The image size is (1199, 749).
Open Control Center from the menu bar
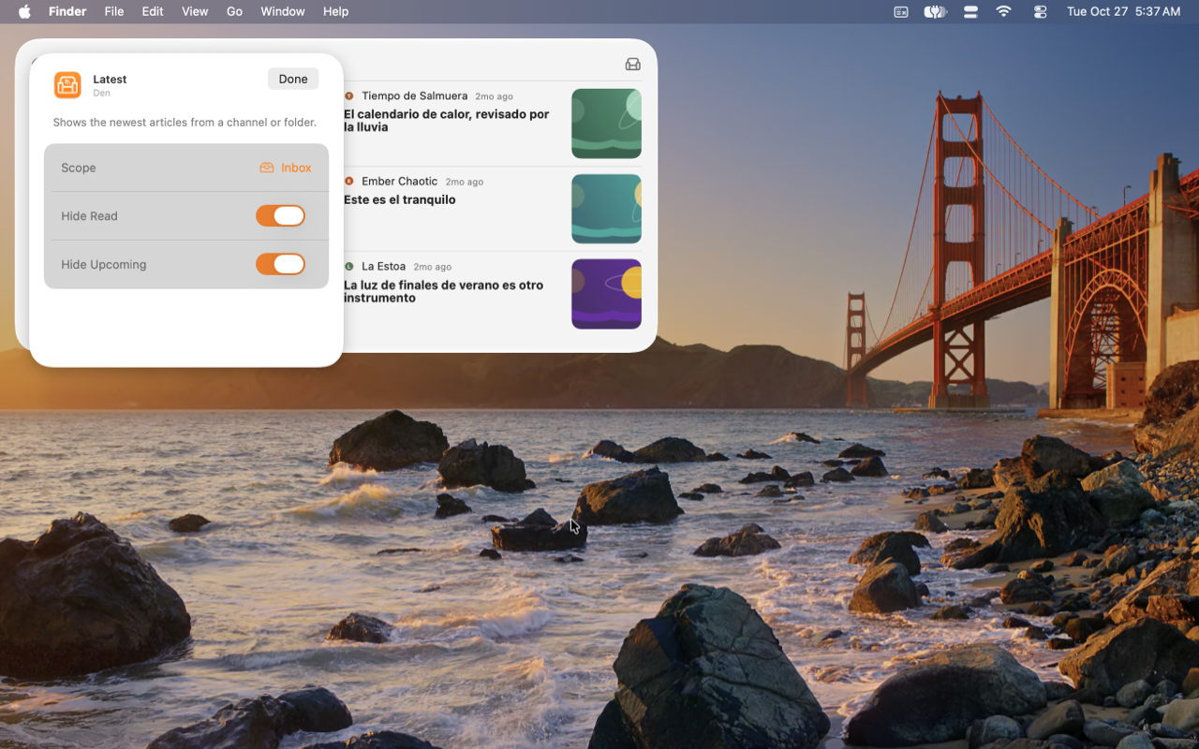tap(1041, 11)
